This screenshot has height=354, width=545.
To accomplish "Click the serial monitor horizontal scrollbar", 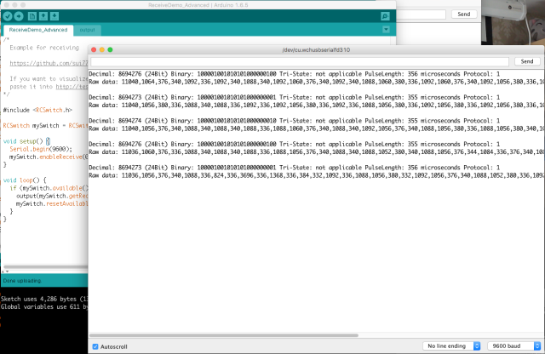I will [x=224, y=335].
